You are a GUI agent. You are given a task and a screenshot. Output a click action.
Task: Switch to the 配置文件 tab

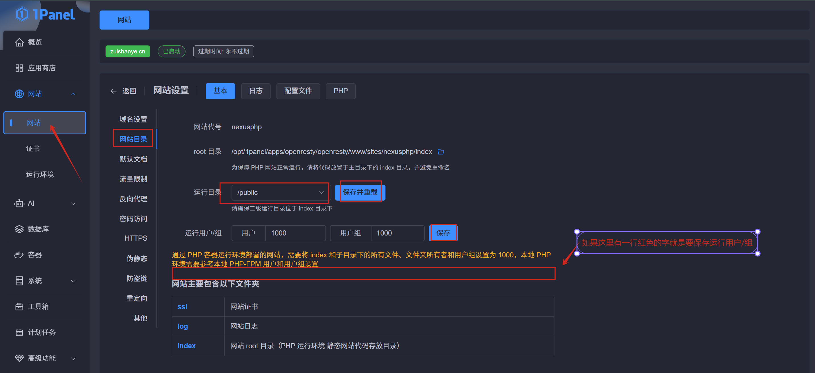298,91
